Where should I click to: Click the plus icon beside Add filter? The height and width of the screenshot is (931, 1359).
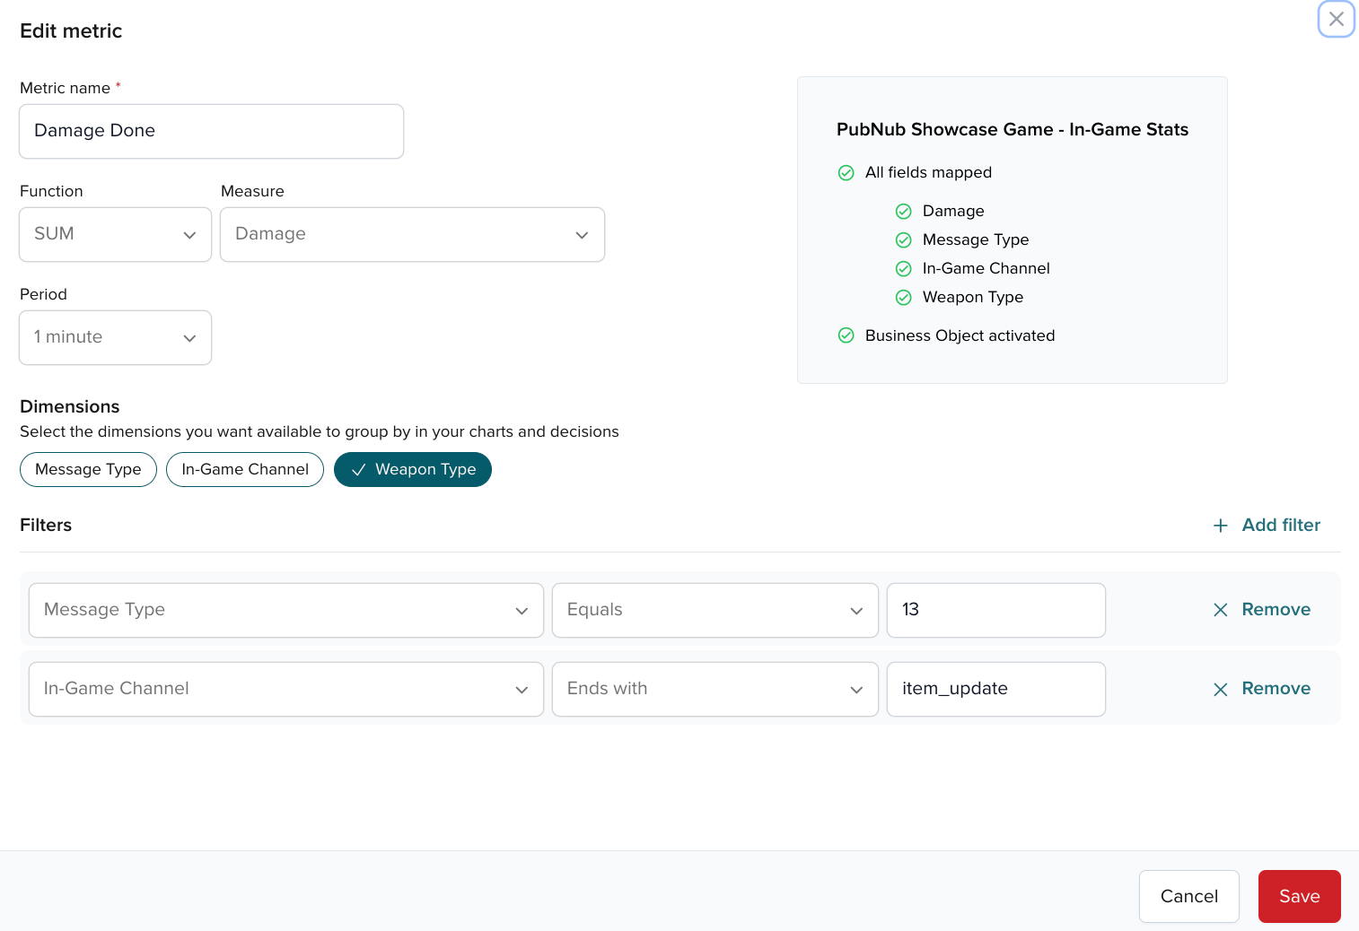(x=1220, y=526)
